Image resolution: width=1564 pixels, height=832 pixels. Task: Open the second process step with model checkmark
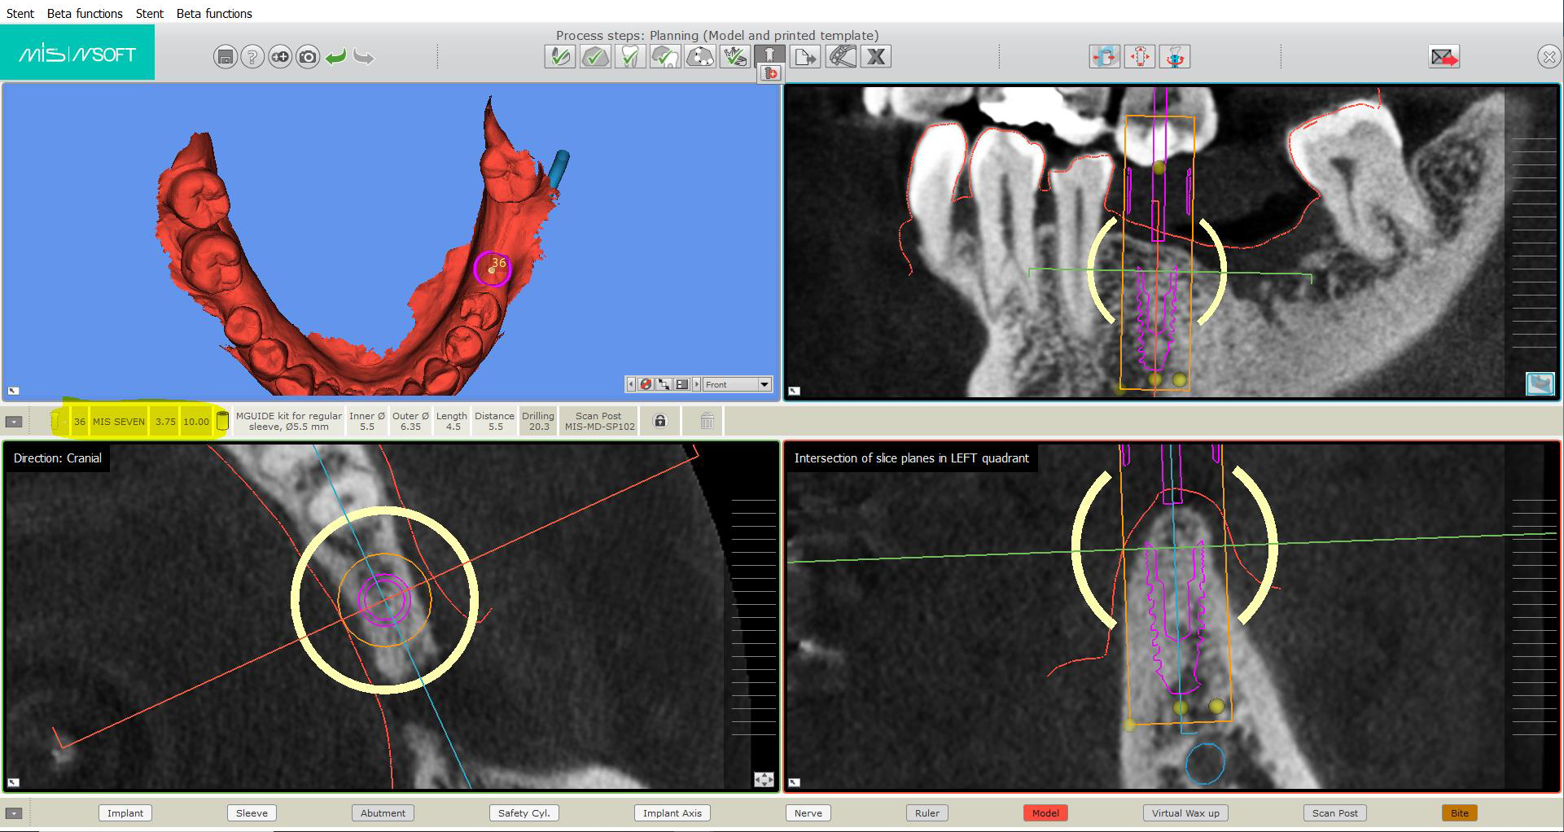(x=595, y=56)
